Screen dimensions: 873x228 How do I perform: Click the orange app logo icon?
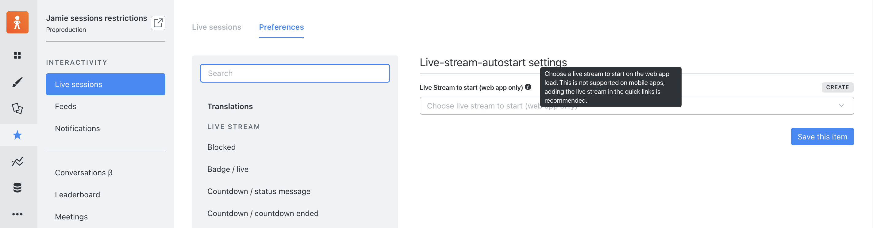point(17,22)
